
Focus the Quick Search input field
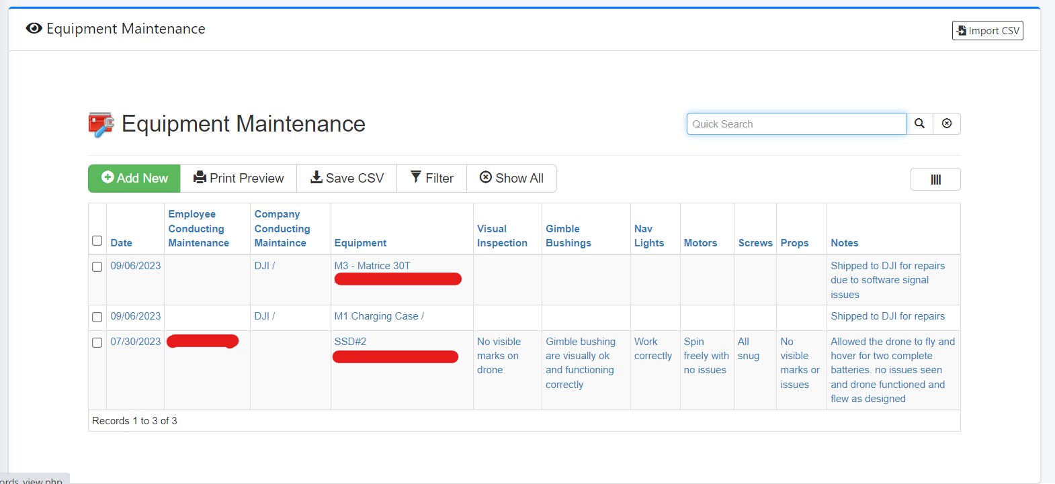click(796, 124)
